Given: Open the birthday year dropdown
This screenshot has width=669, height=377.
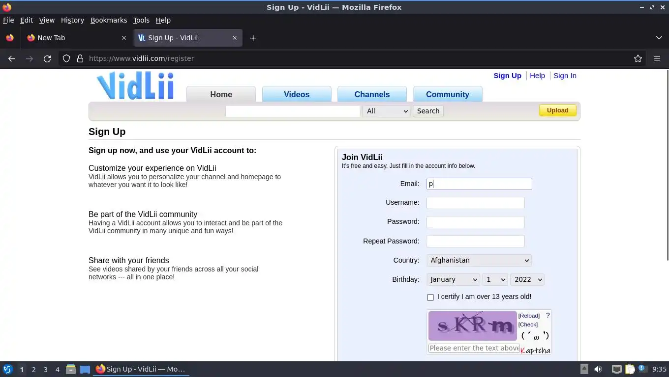Looking at the screenshot, I should tap(527, 279).
